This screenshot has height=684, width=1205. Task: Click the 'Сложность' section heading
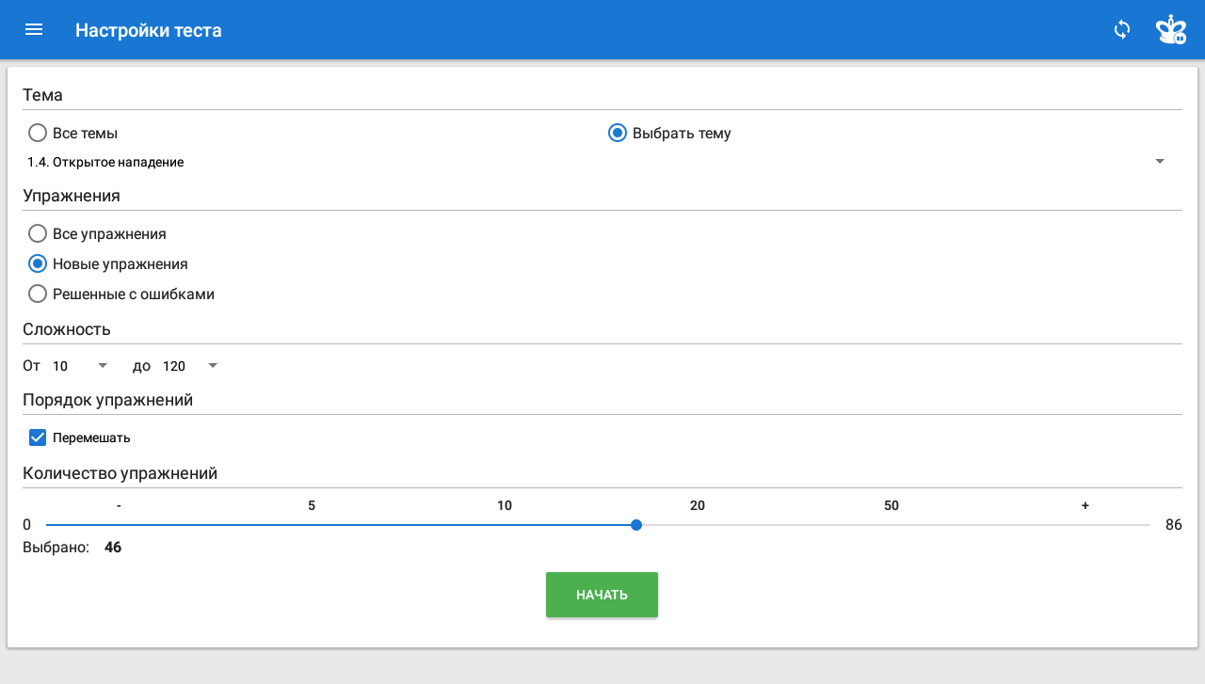pos(67,329)
